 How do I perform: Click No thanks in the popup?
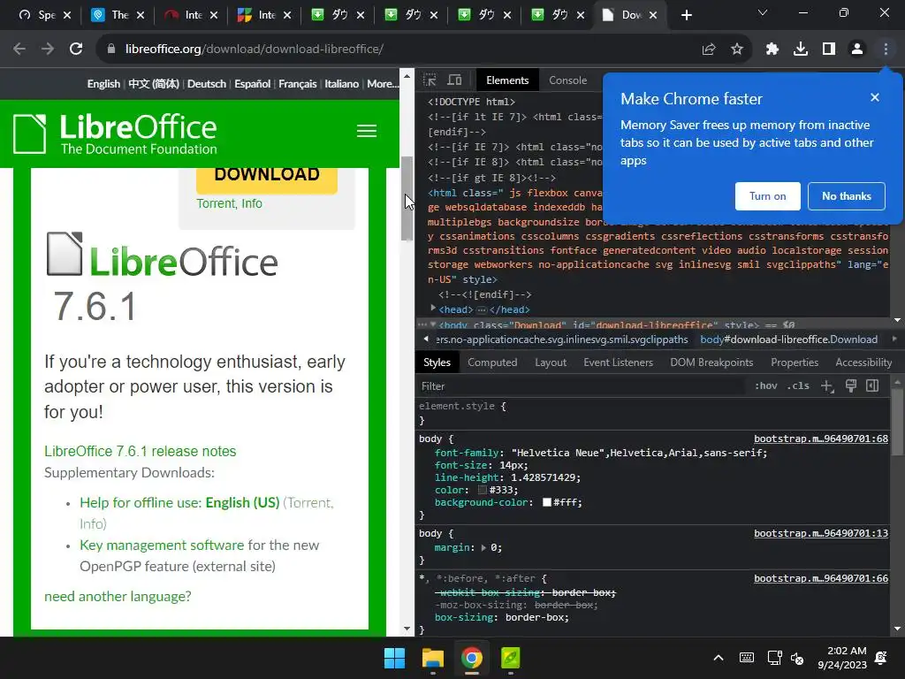pos(847,196)
